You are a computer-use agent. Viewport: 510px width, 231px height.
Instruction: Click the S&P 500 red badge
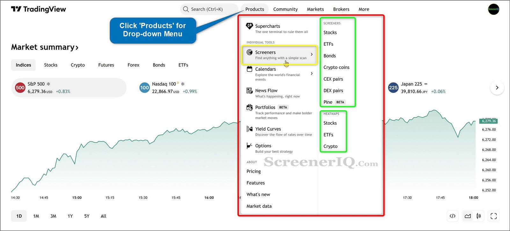point(20,88)
